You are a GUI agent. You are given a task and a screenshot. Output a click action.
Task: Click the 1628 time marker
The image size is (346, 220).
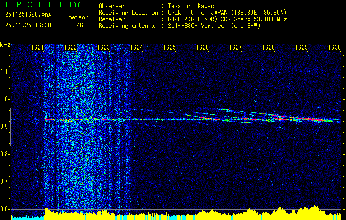point(268,47)
